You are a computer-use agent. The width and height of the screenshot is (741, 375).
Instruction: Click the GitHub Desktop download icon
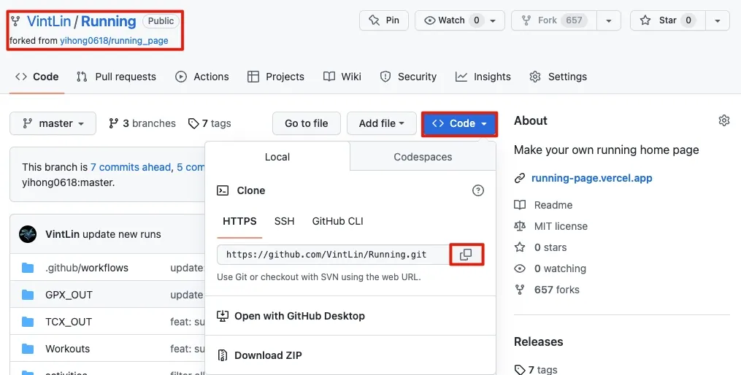(x=223, y=316)
